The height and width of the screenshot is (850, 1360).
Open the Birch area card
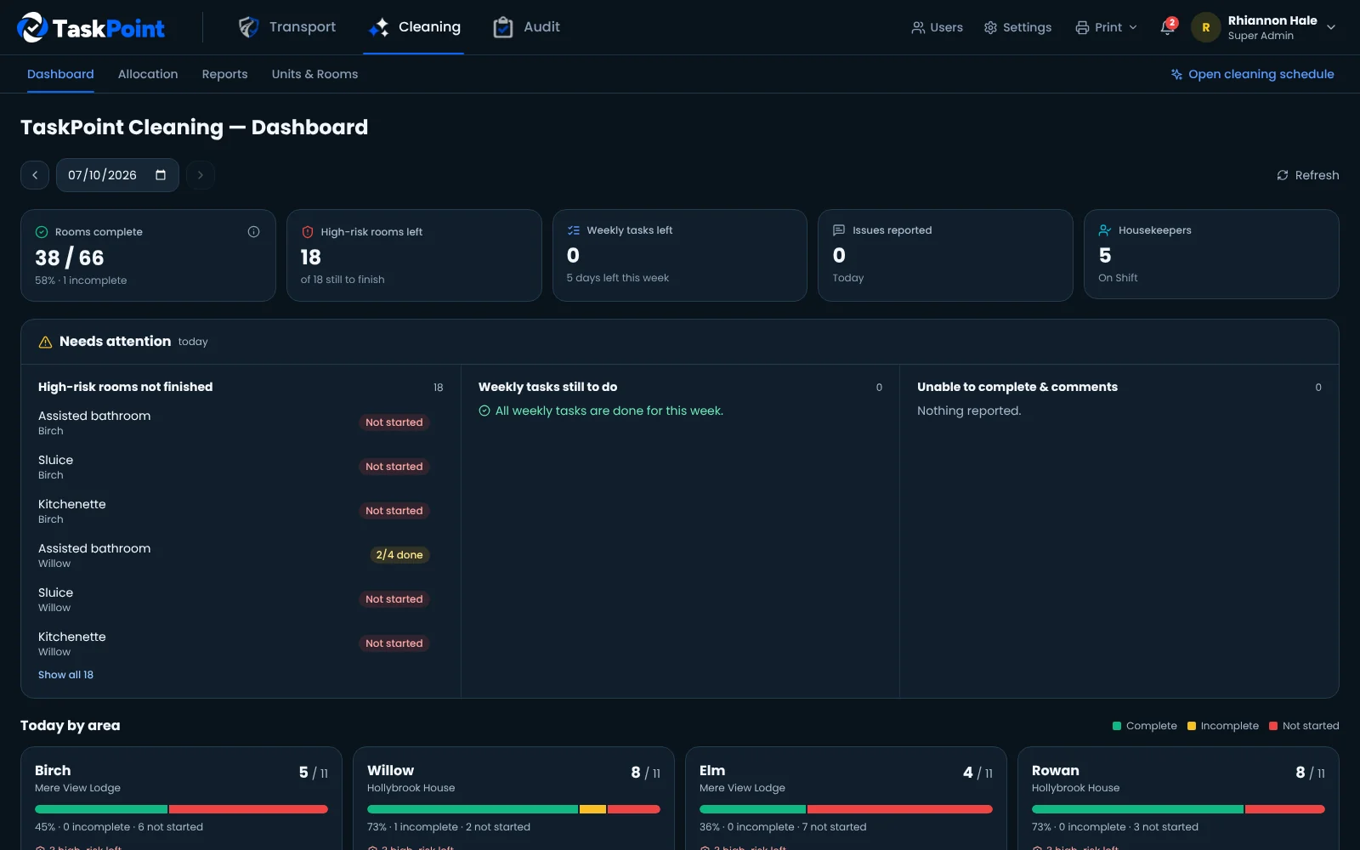[x=181, y=798]
